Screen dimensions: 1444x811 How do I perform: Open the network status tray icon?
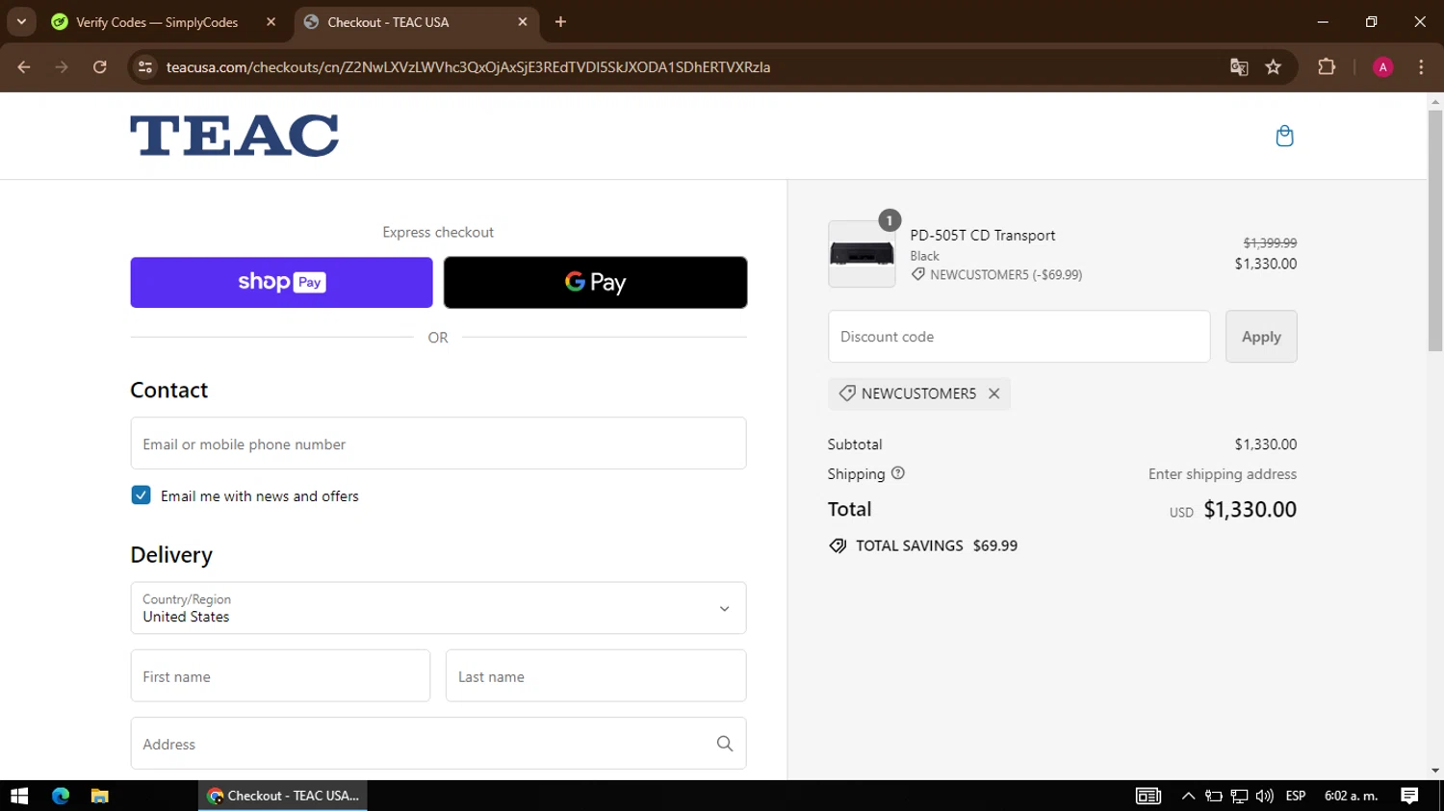coord(1239,796)
